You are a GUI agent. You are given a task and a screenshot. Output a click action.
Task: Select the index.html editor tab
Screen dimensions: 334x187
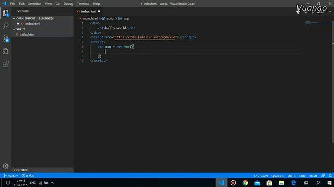click(88, 11)
